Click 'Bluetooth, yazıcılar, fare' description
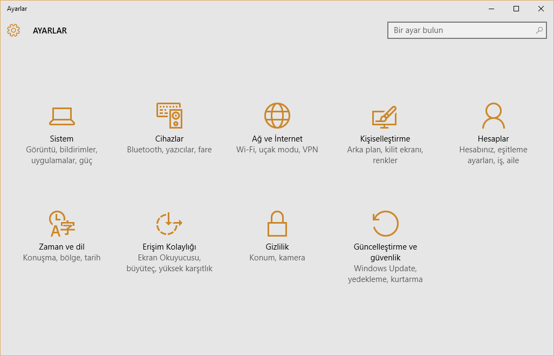The height and width of the screenshot is (356, 554). pyautogui.click(x=169, y=150)
